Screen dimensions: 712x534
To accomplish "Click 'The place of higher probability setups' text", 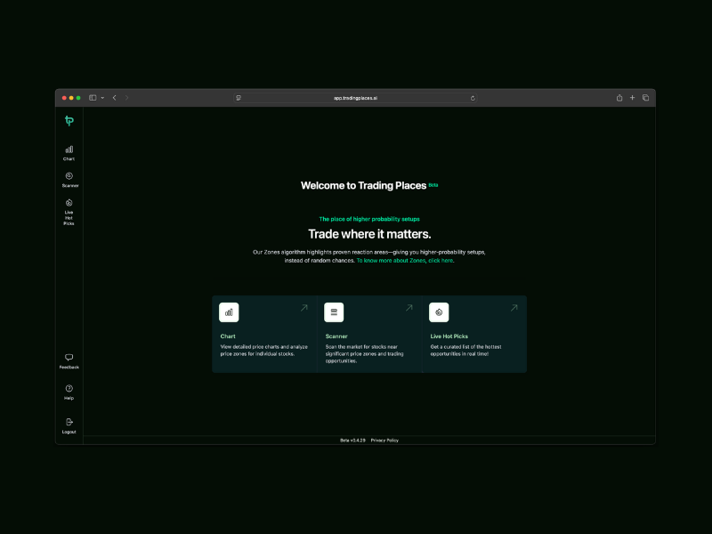I will point(369,219).
